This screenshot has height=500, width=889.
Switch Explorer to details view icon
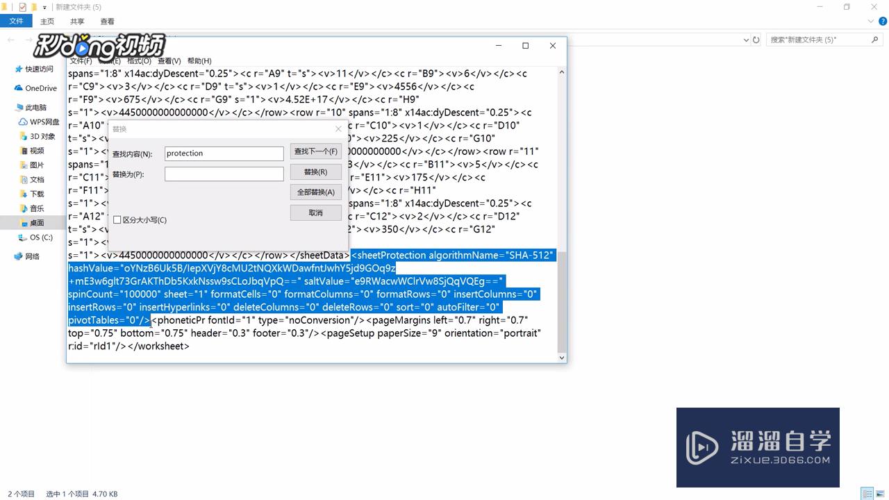(x=867, y=494)
